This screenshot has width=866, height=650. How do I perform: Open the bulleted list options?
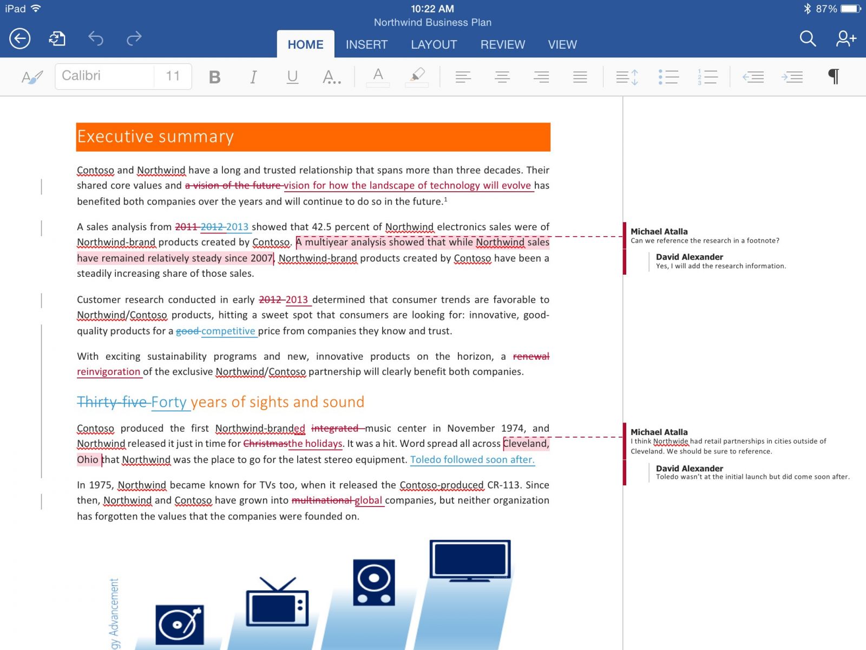[x=668, y=77]
